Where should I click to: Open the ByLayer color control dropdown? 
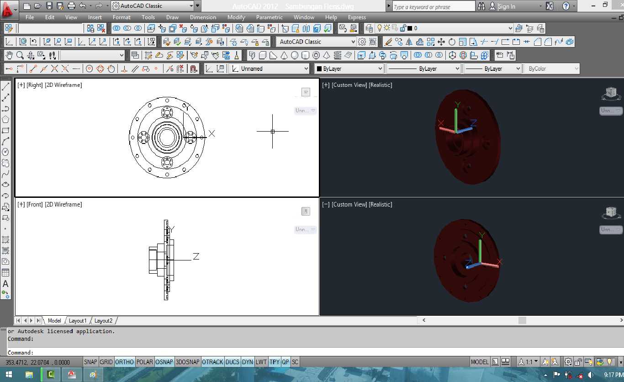pyautogui.click(x=349, y=69)
